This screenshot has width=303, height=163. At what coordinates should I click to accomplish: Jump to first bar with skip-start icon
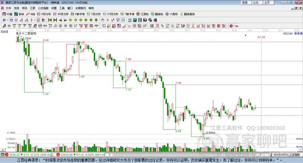(50, 20)
